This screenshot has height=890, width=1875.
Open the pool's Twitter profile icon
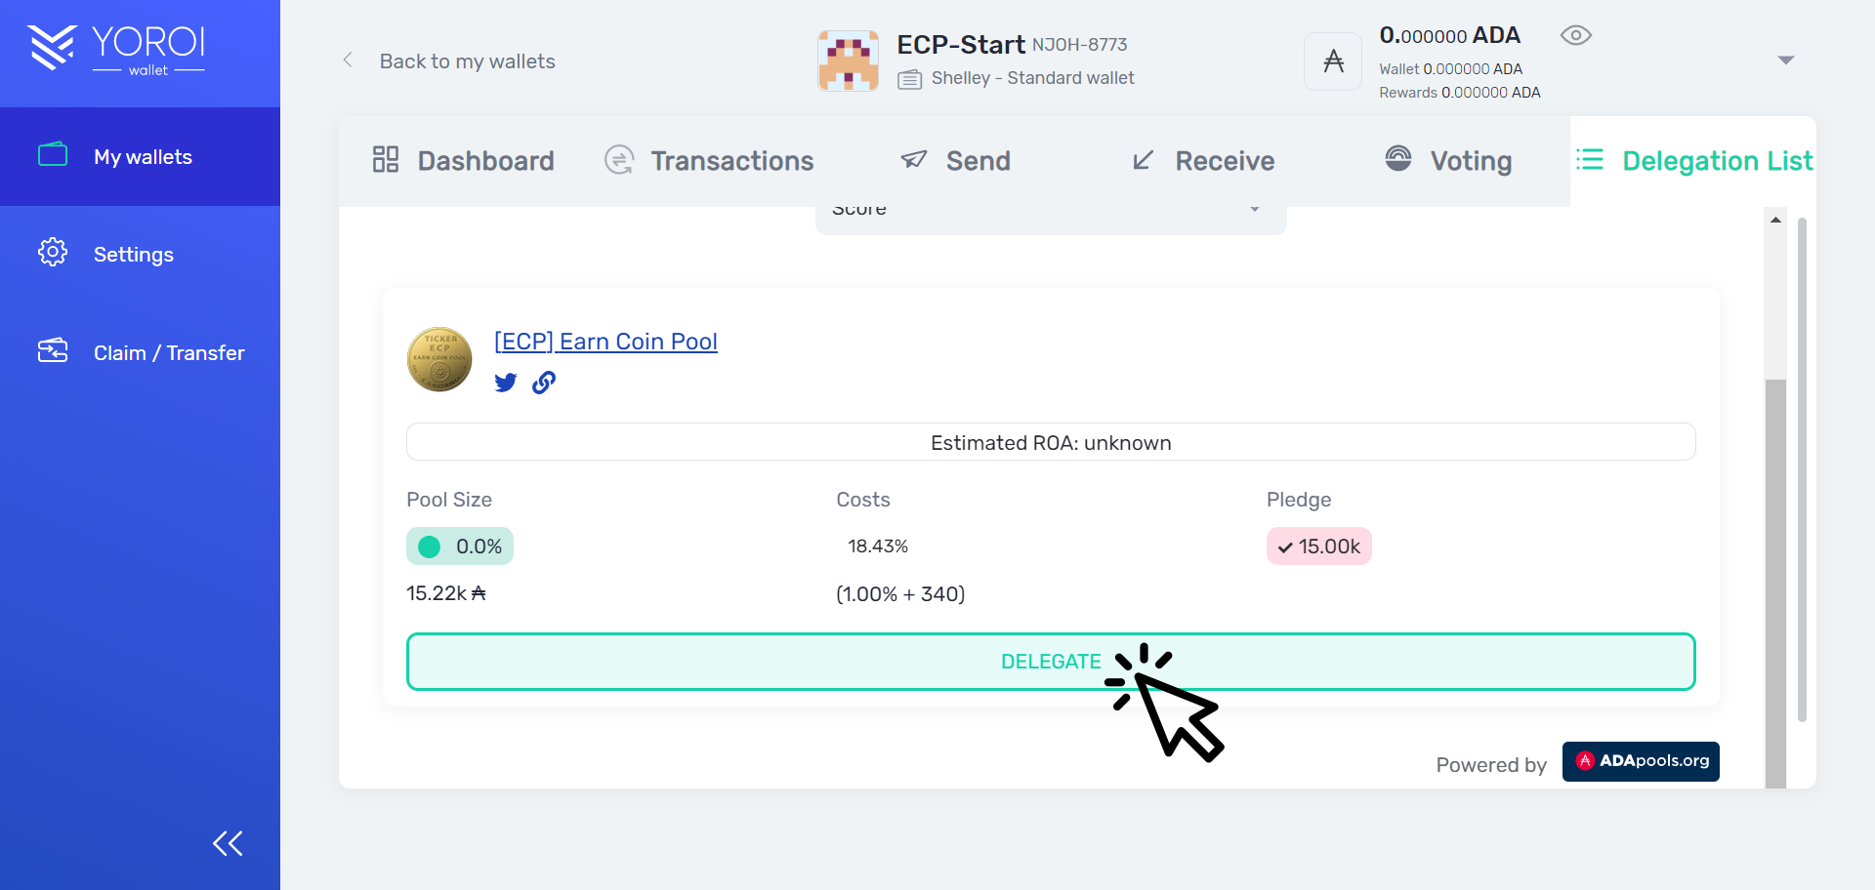coord(505,383)
